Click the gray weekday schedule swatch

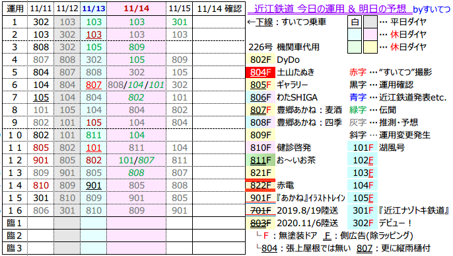(370, 22)
